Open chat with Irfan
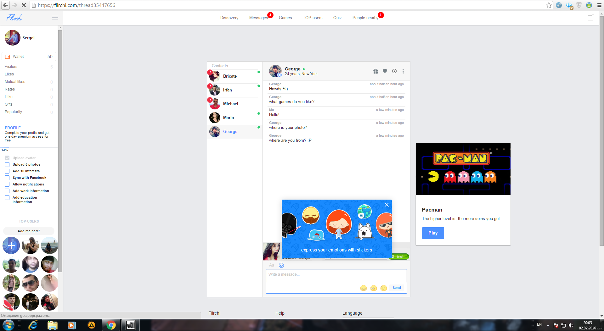 pos(234,90)
